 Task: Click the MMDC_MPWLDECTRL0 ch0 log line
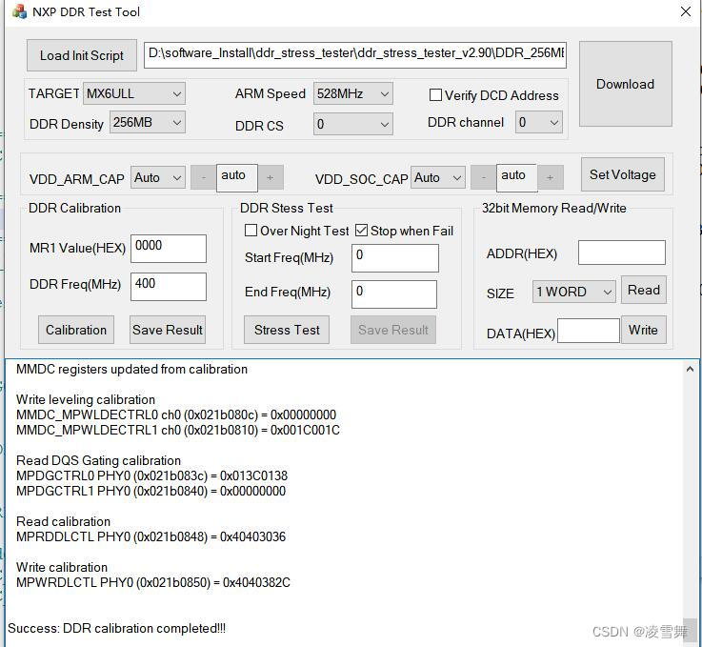point(176,414)
